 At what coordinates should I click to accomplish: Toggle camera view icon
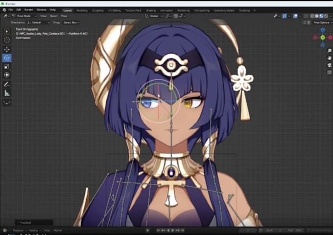point(330,65)
